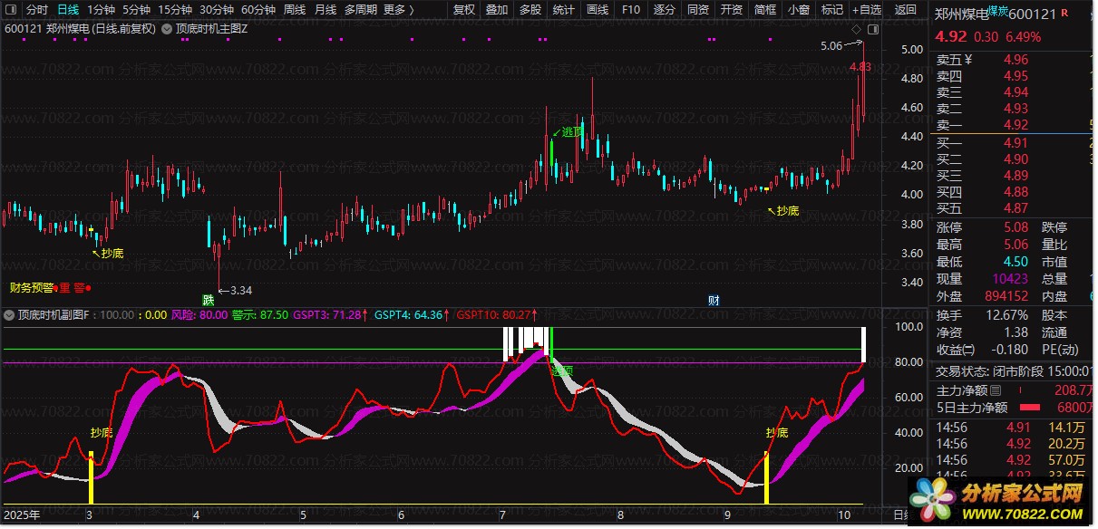This screenshot has height=529, width=1098.
Task: Click the +自选 button
Action: 866,10
